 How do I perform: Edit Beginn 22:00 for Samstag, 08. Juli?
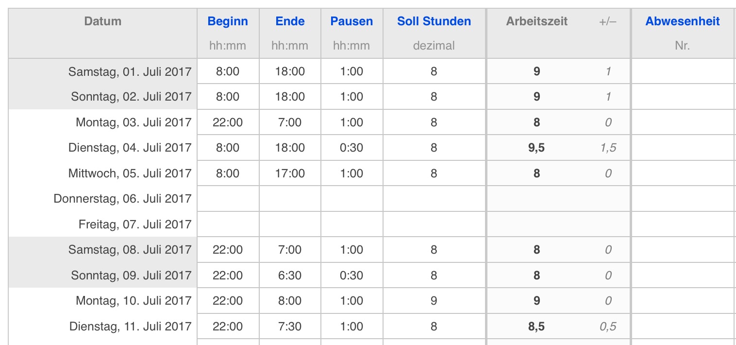pyautogui.click(x=228, y=250)
